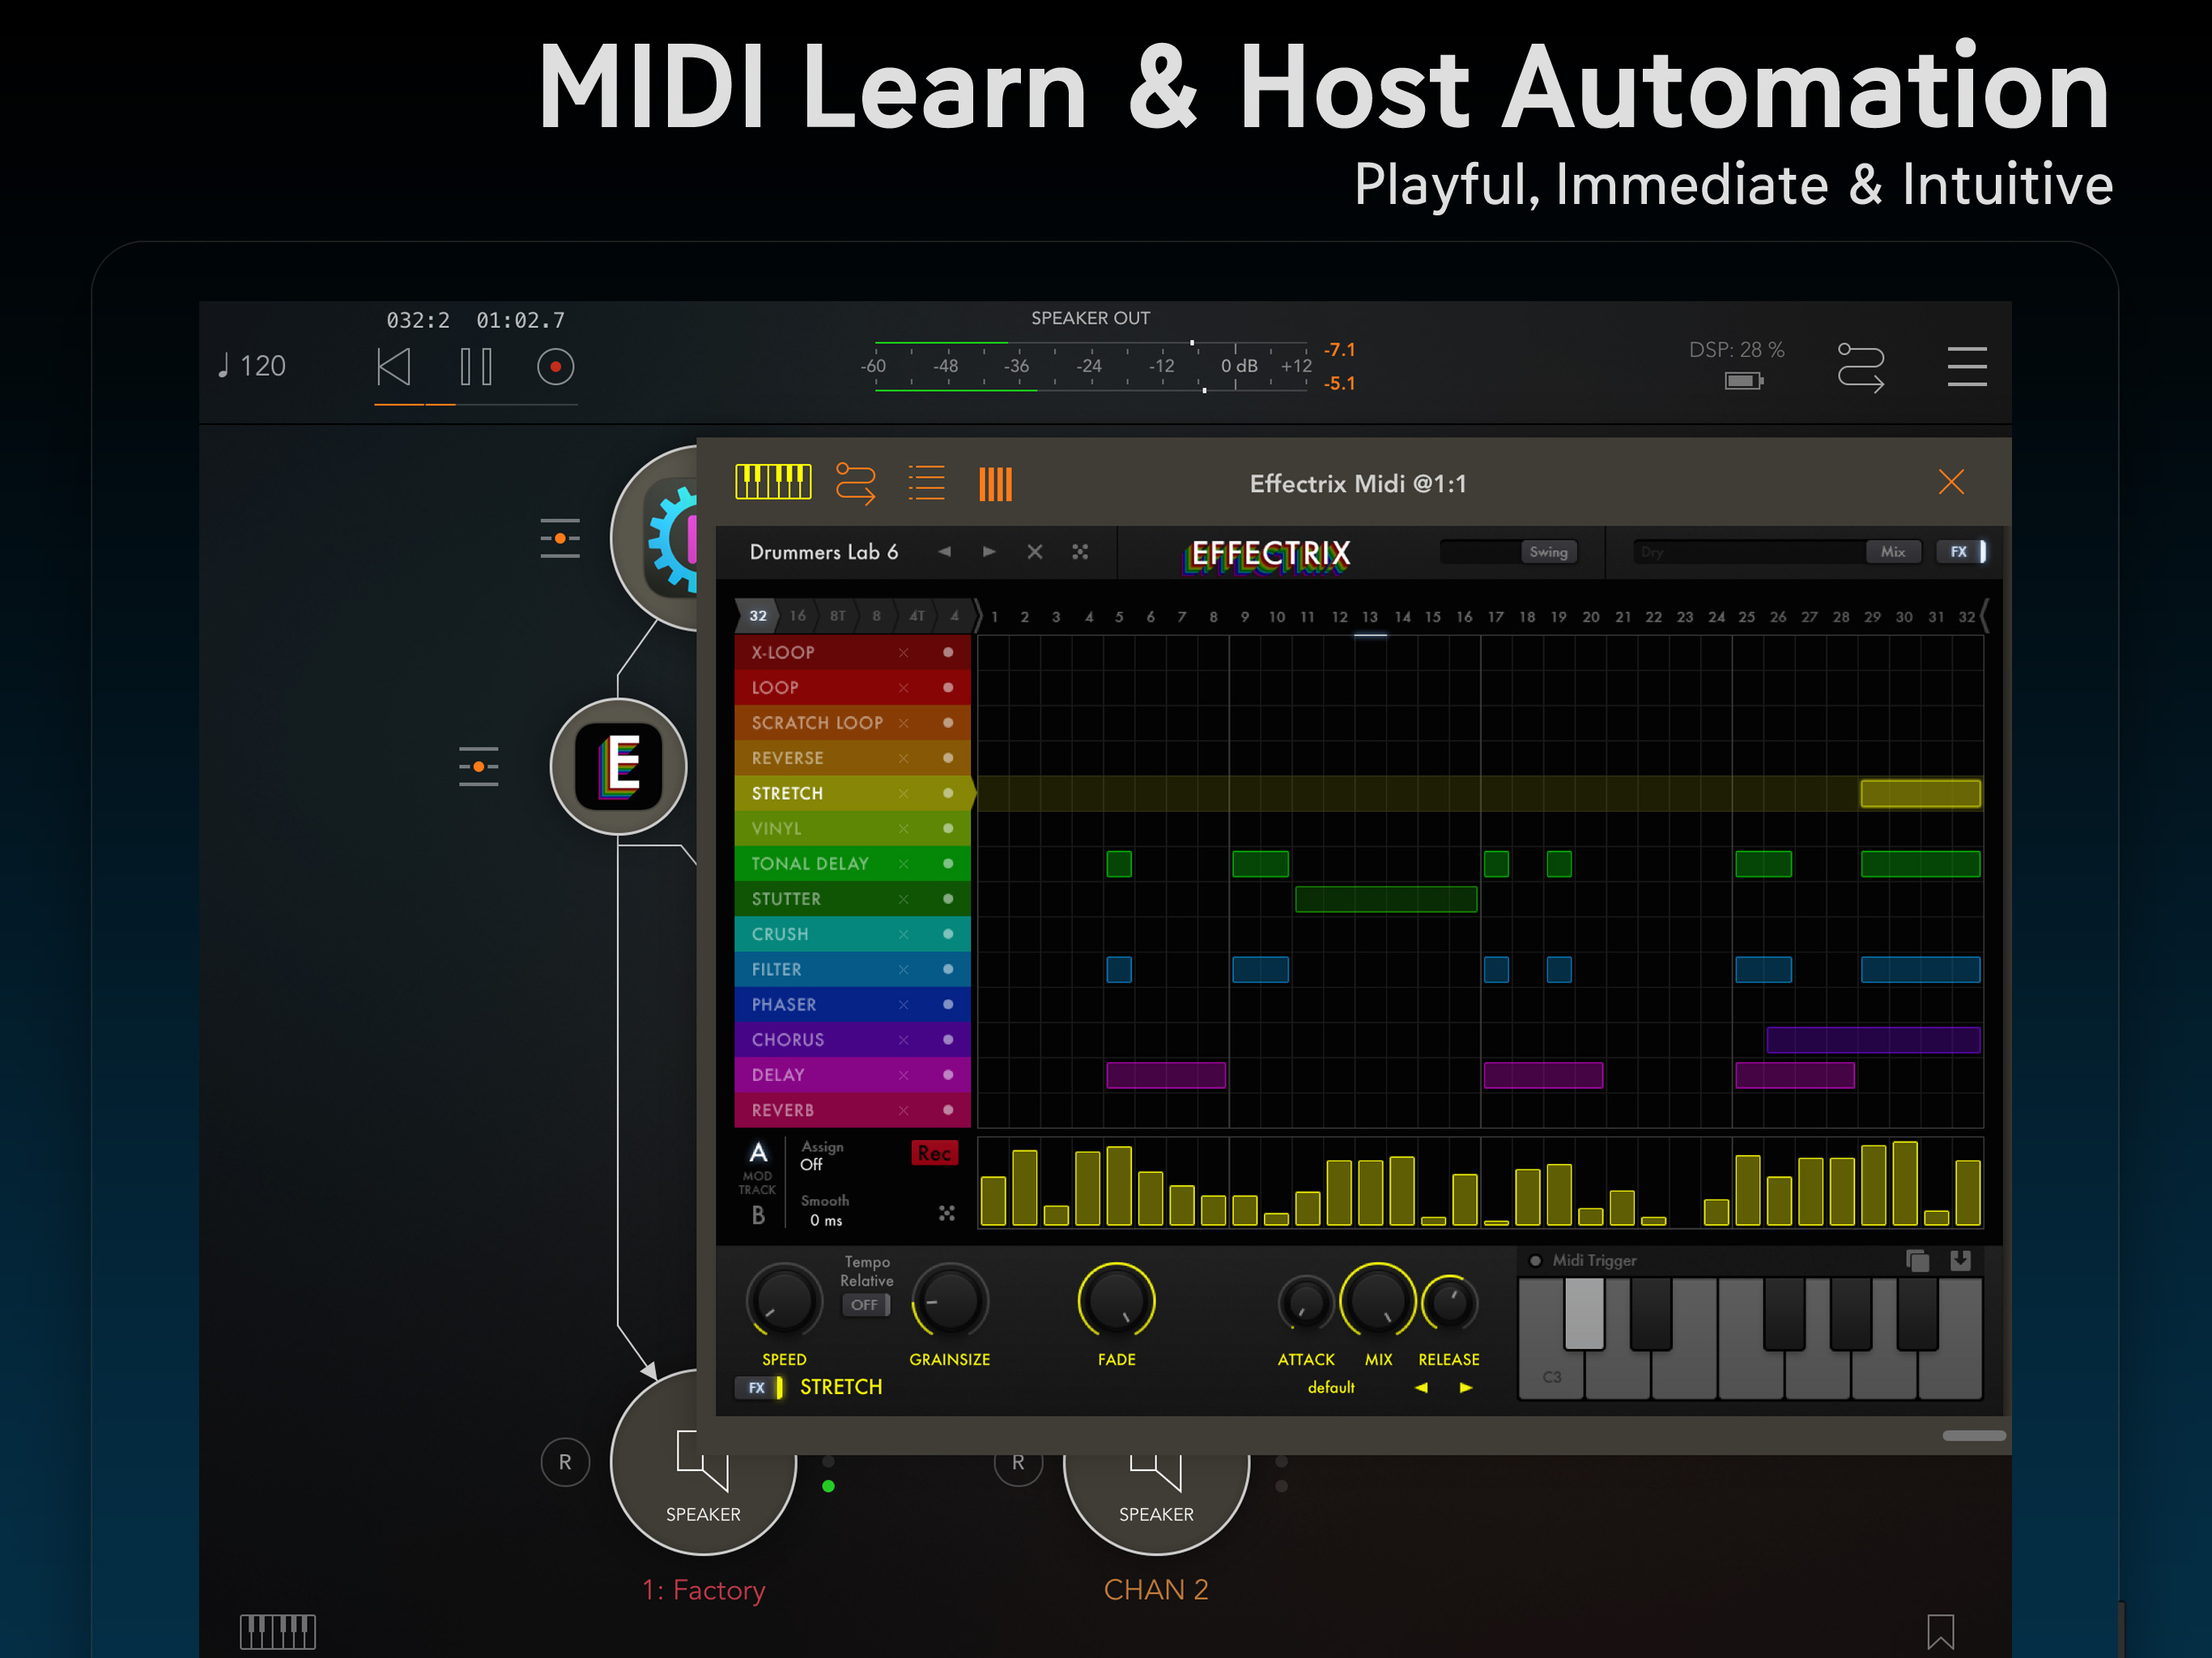This screenshot has height=1658, width=2212.
Task: Open the Effectrix E plugin node
Action: pyautogui.click(x=618, y=766)
